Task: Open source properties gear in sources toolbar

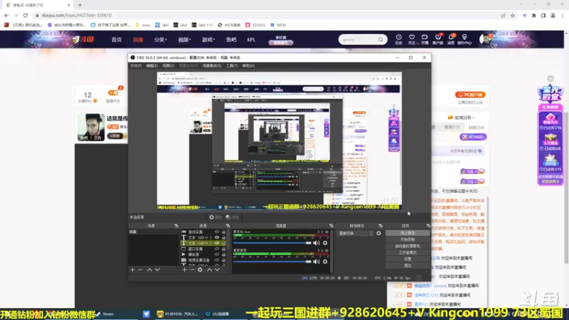Action: 200,270
